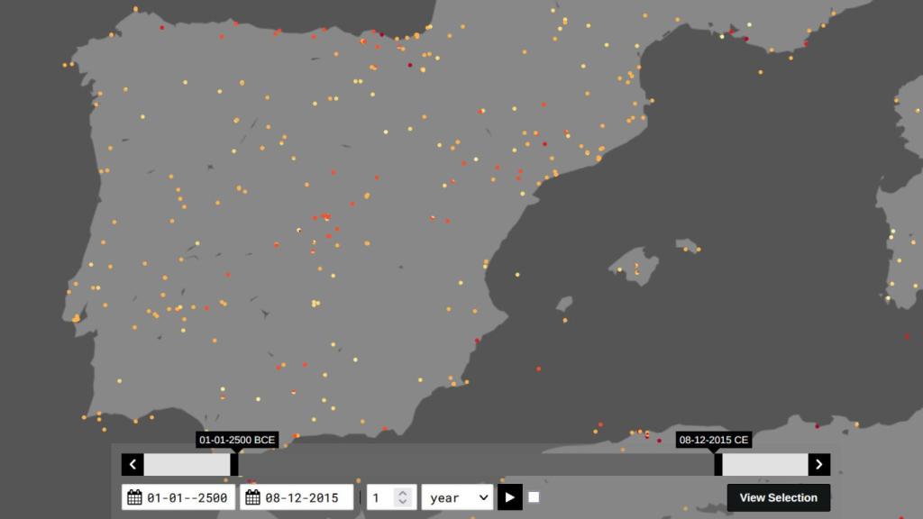Image resolution: width=923 pixels, height=519 pixels.
Task: Step the timeline back with the left chevron
Action: (132, 464)
